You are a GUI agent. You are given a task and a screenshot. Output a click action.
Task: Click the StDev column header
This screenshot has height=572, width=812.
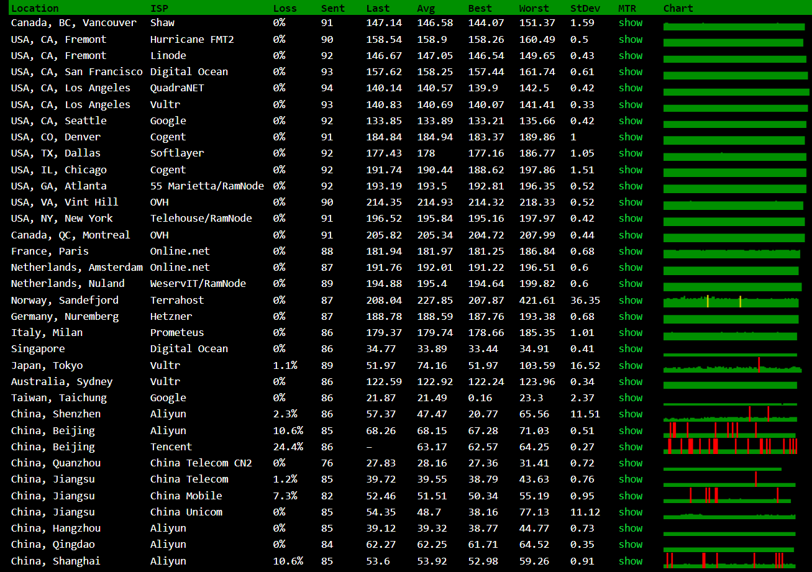click(585, 8)
